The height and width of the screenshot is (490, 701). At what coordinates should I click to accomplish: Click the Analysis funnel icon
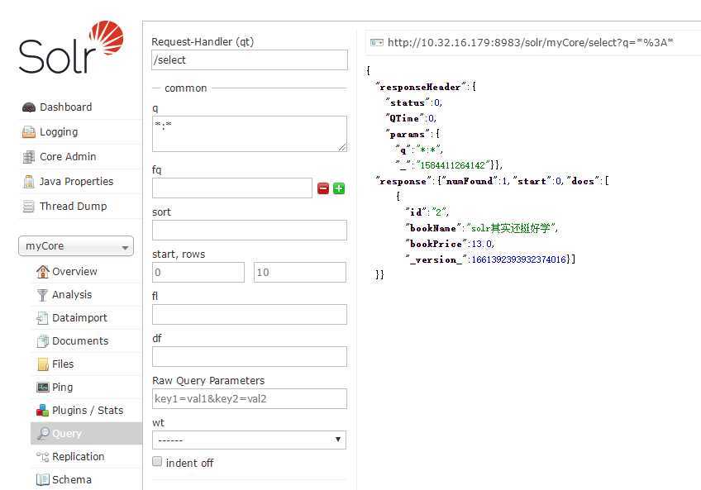point(42,295)
